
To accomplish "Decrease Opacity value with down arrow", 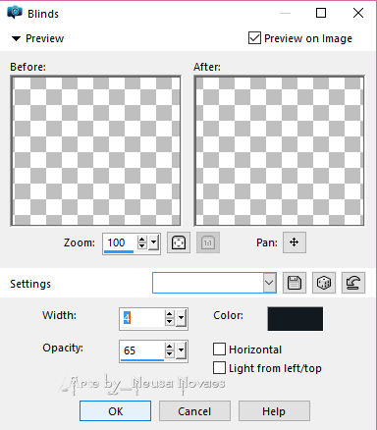I will [169, 354].
